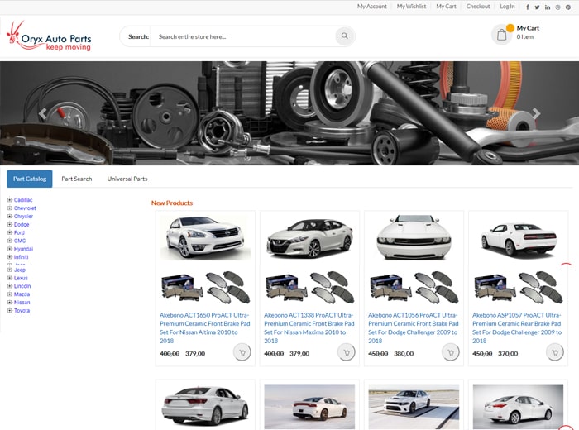
Task: Expand the Mazda tree node
Action: (10, 294)
